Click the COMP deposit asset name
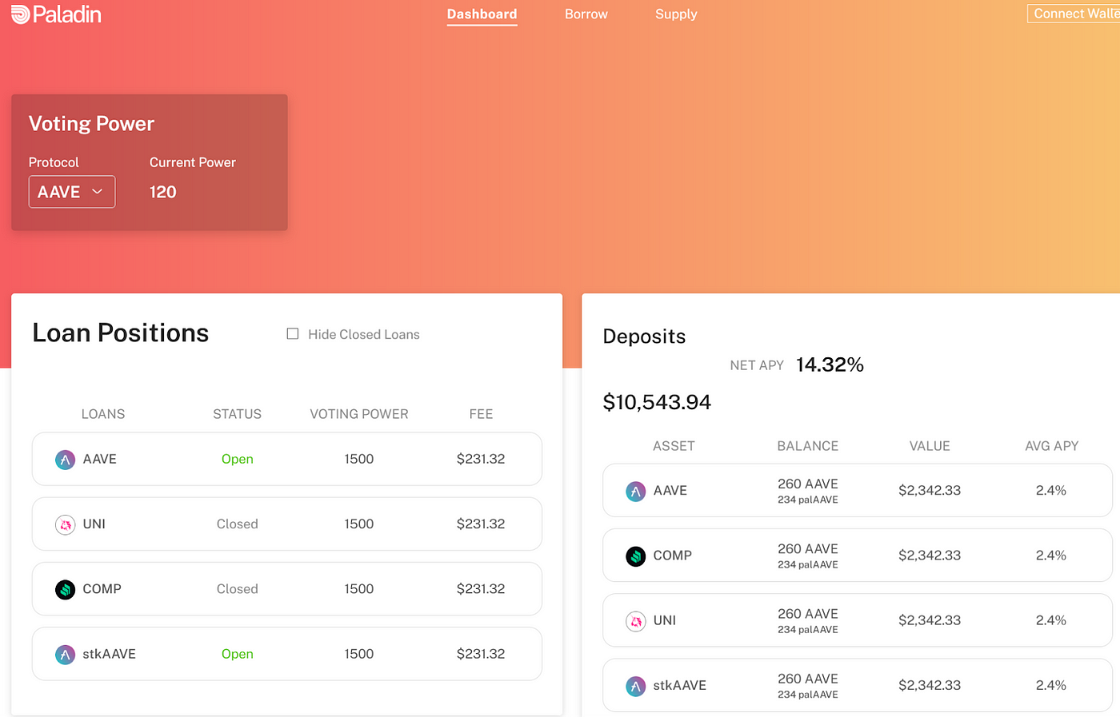1120x717 pixels. click(673, 555)
